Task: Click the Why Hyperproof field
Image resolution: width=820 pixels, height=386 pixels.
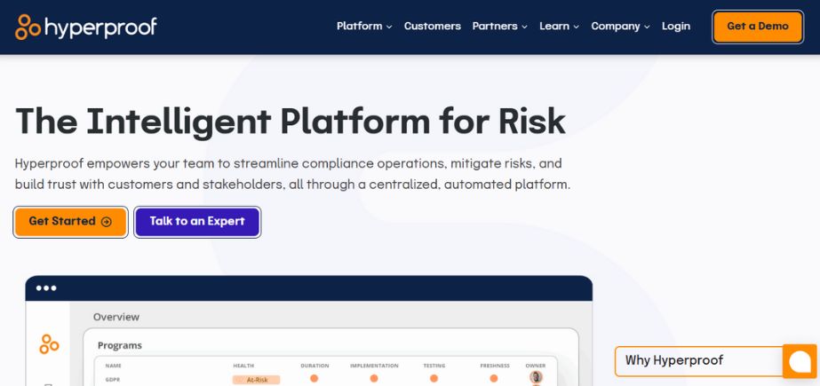Action: 698,361
